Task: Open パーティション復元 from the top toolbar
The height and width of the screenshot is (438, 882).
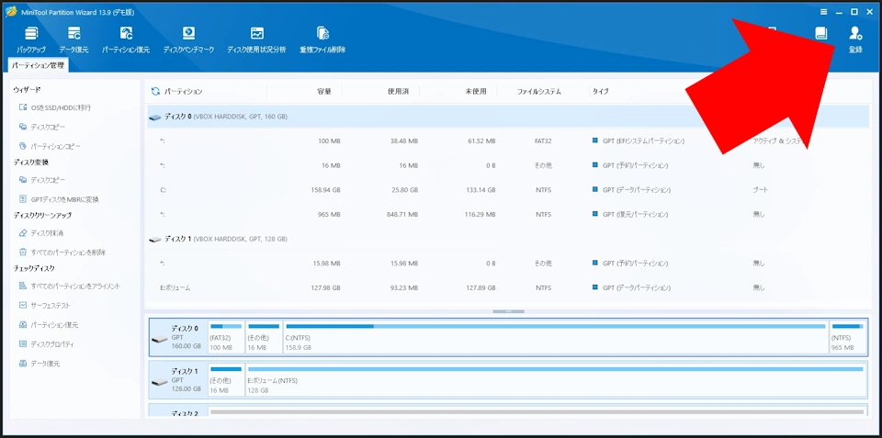Action: [x=126, y=39]
